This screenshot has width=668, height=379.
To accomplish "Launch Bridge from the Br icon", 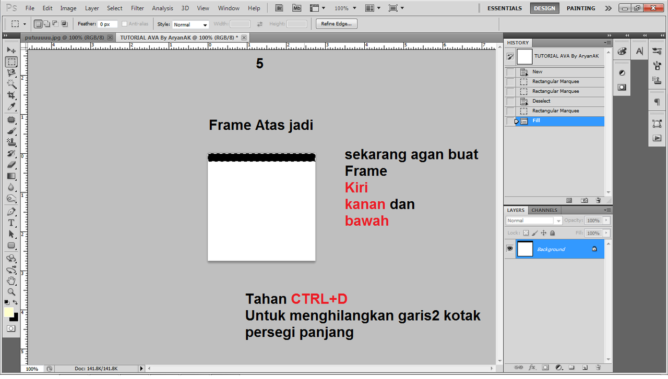I will click(x=279, y=8).
